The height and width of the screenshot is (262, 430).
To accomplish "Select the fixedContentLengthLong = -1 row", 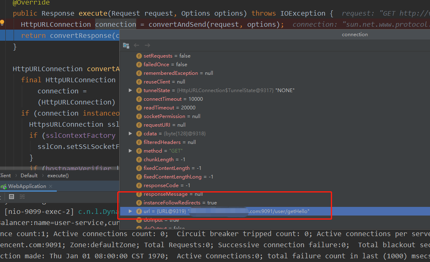I will (x=274, y=177).
